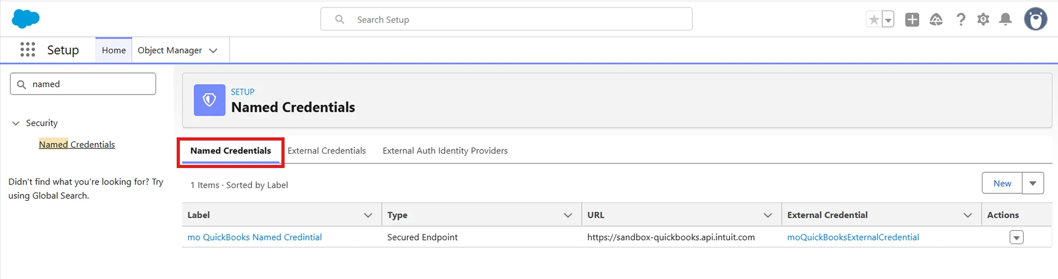Open the notifications bell
Viewport: 1058px width, 279px height.
[x=1005, y=20]
